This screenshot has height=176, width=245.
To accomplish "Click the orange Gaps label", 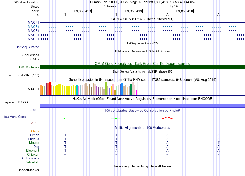I will coord(35,131).
